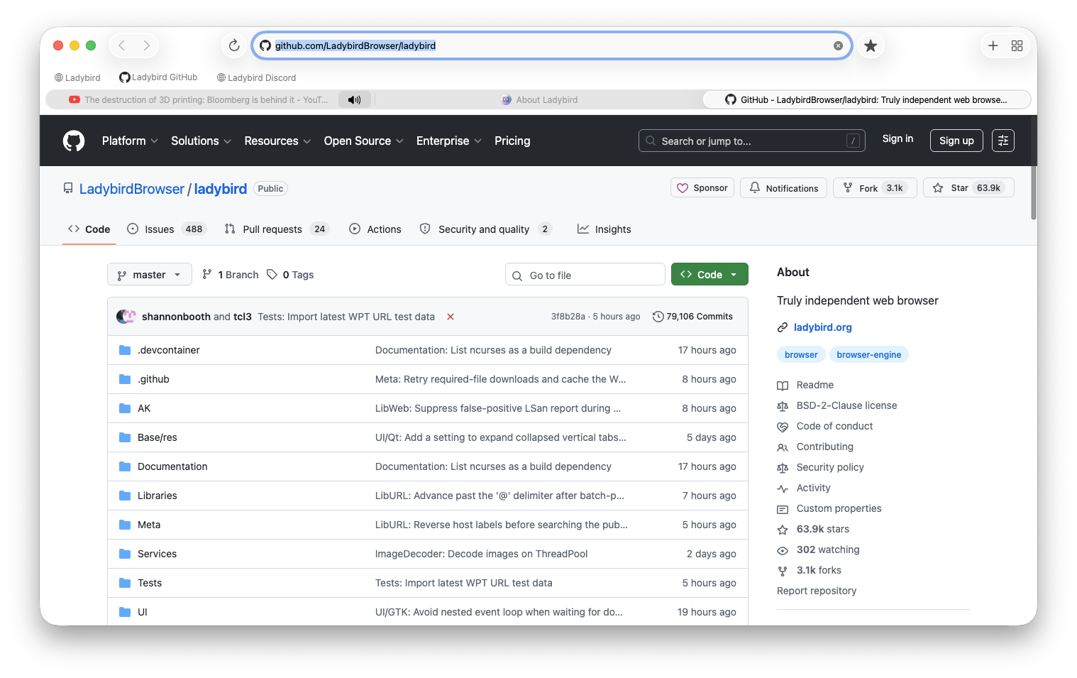Screen dimensions: 1077x678
Task: Open the Insights tab
Action: coord(604,229)
